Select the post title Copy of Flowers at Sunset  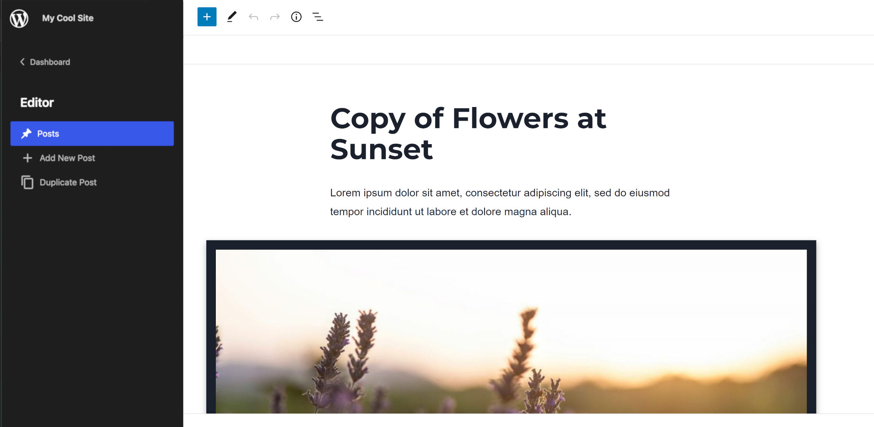coord(468,133)
